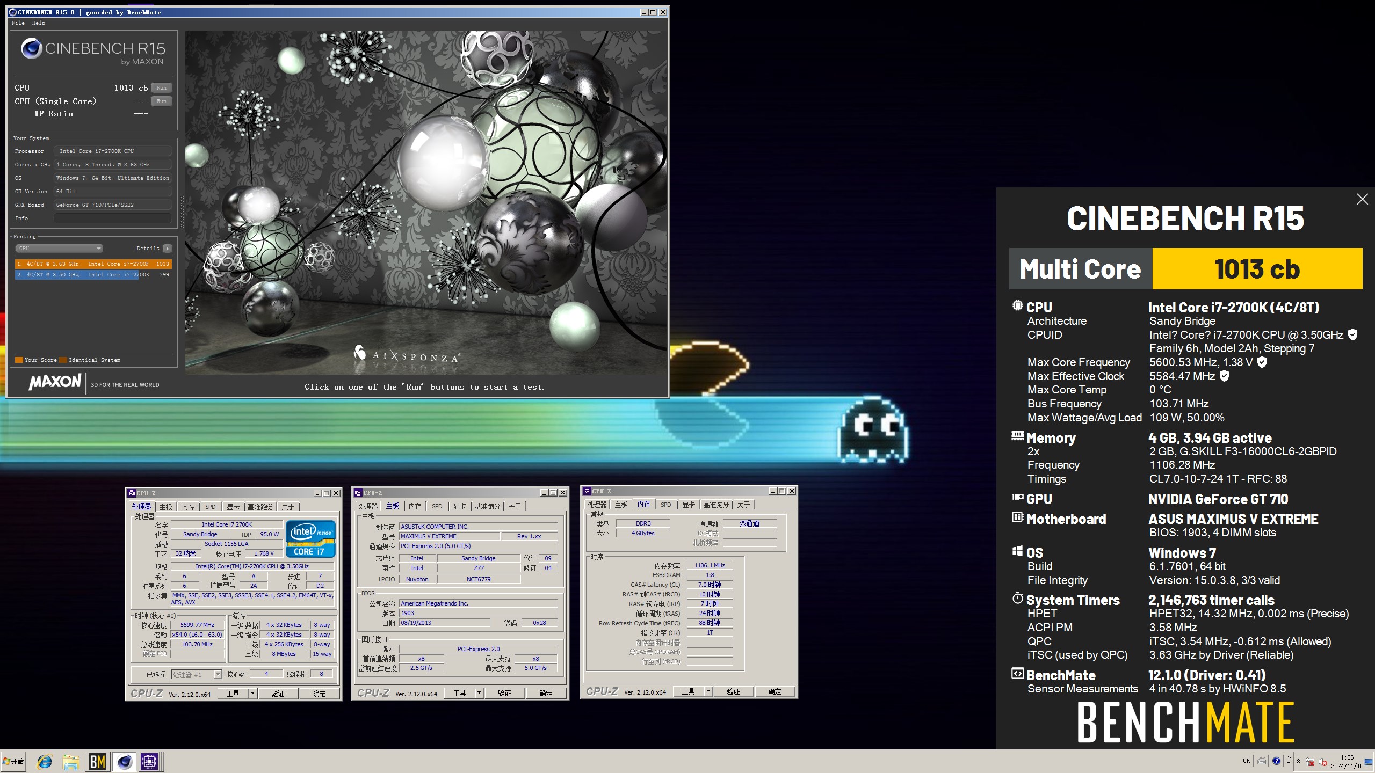Screen dimensions: 1375x773
Task: Switch to 主板 tab in CPU-Z memory window
Action: pos(621,505)
